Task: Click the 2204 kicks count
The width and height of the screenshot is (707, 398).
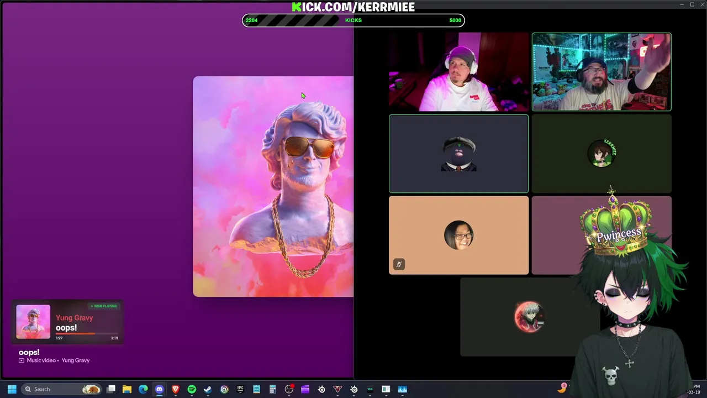Action: click(251, 20)
